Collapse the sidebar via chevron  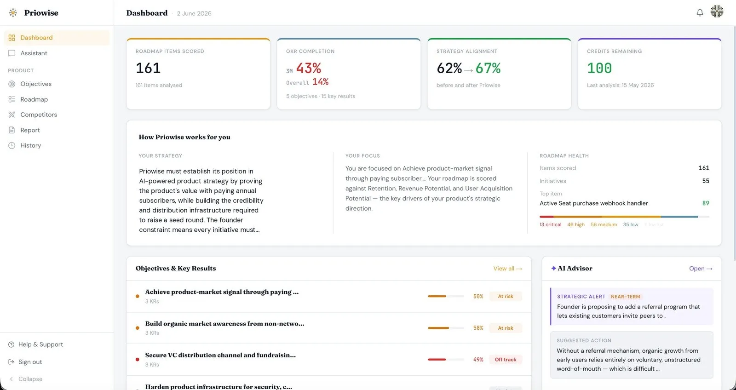11,379
